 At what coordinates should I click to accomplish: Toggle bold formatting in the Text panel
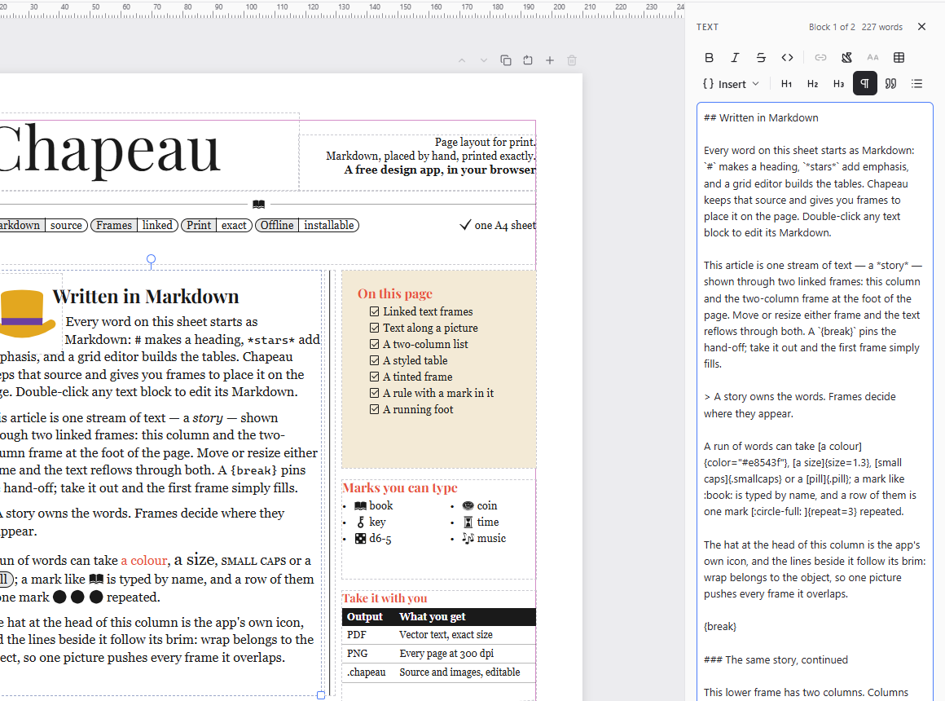click(x=709, y=58)
